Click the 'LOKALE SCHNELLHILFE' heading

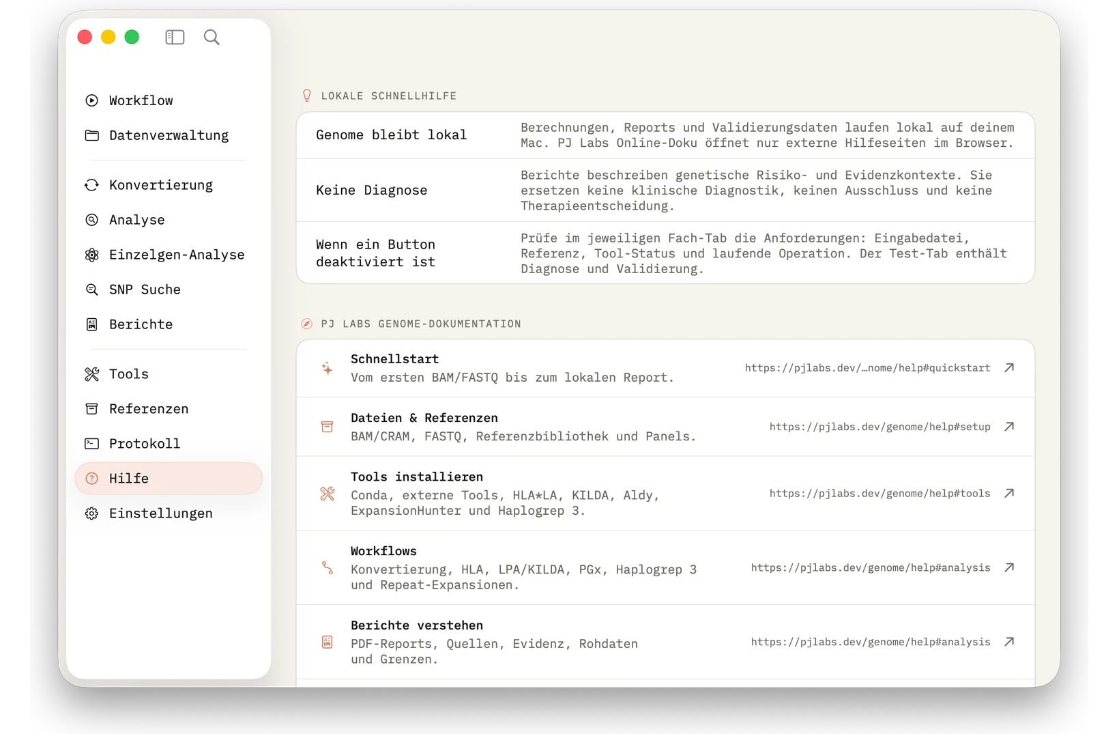pyautogui.click(x=389, y=96)
